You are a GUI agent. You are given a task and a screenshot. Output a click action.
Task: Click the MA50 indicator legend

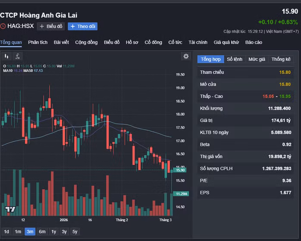33,71
